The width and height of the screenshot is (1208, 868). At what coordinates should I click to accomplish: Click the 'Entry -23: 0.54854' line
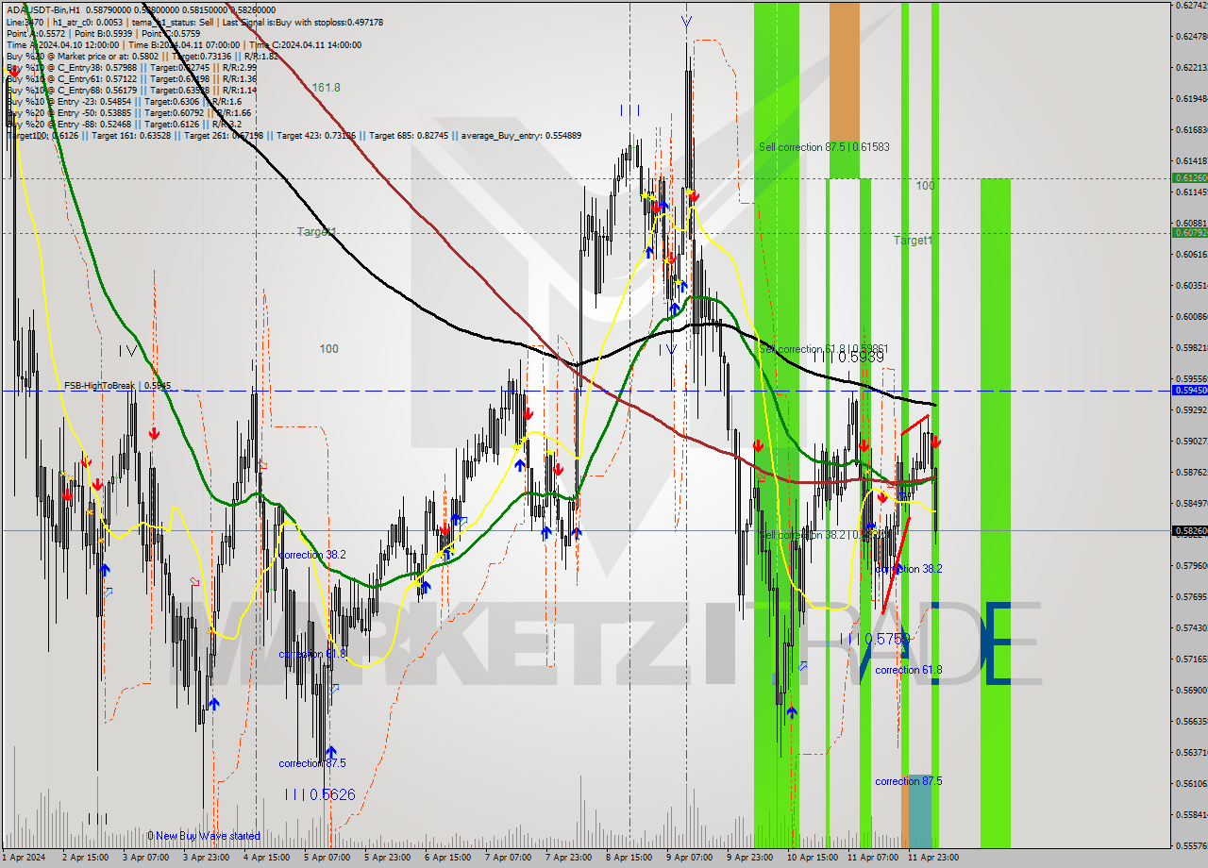(95, 102)
